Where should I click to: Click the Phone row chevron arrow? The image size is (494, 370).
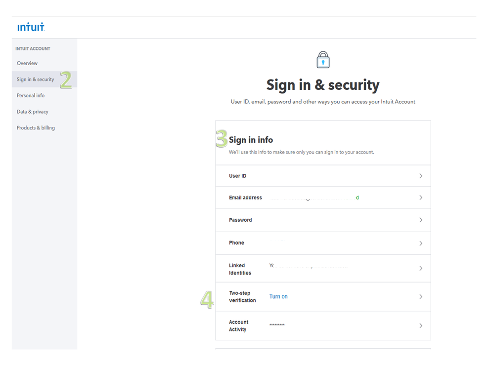pos(421,243)
